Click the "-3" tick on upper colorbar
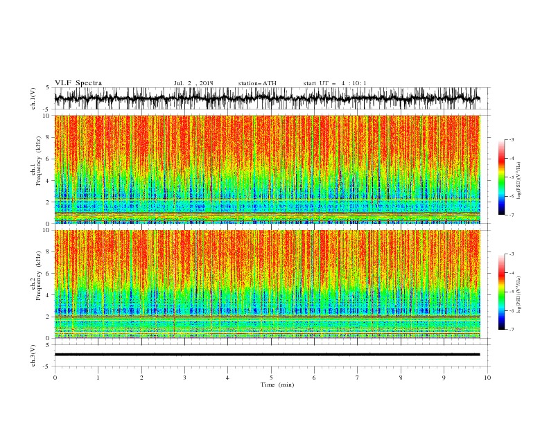Screen dimensions: 549x424 511,139
